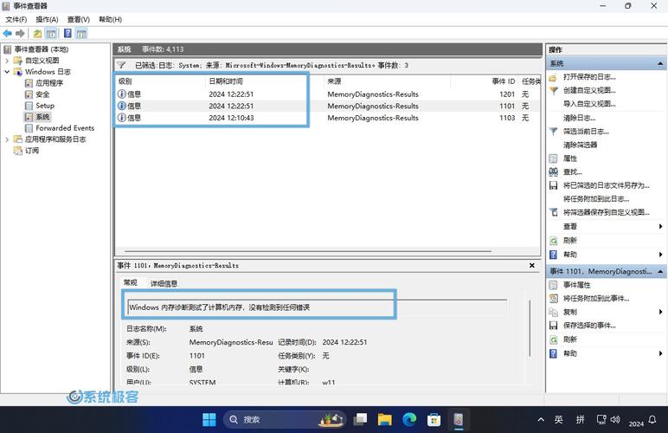Screen dimensions: 668x433
Task: Click 清除日志 action
Action: [x=579, y=118]
